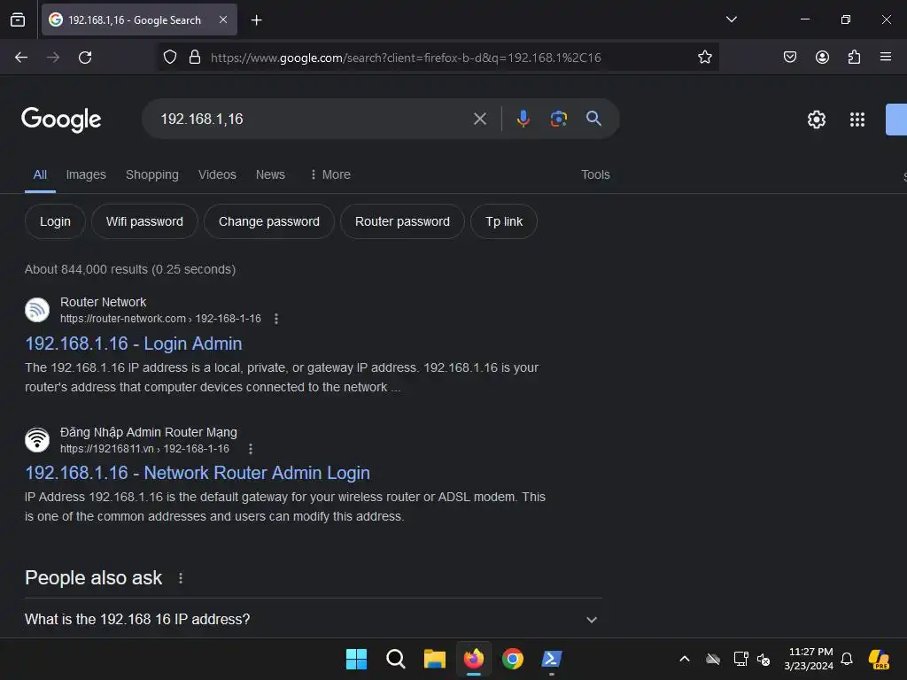907x680 pixels.
Task: Filter by Change password chip
Action: [269, 221]
